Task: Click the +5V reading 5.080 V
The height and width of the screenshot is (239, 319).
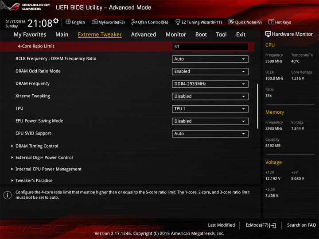Action: (297, 179)
